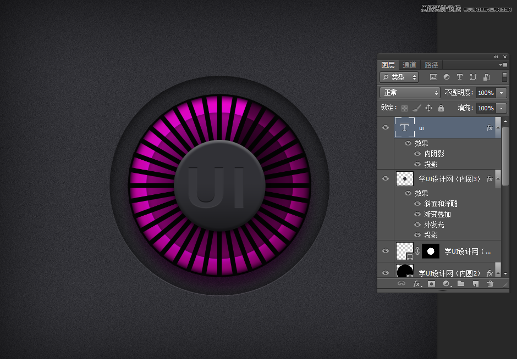The height and width of the screenshot is (359, 517).
Task: Create a new layer group folder
Action: pos(461,284)
